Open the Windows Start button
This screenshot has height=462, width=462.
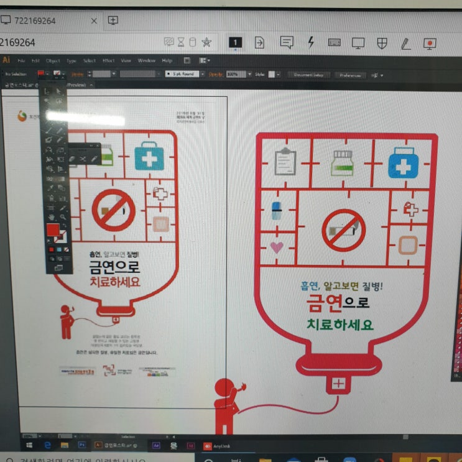point(29,445)
